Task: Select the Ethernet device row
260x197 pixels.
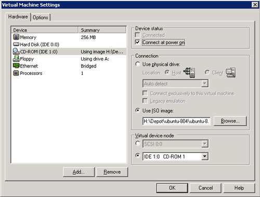Action: coord(69,66)
